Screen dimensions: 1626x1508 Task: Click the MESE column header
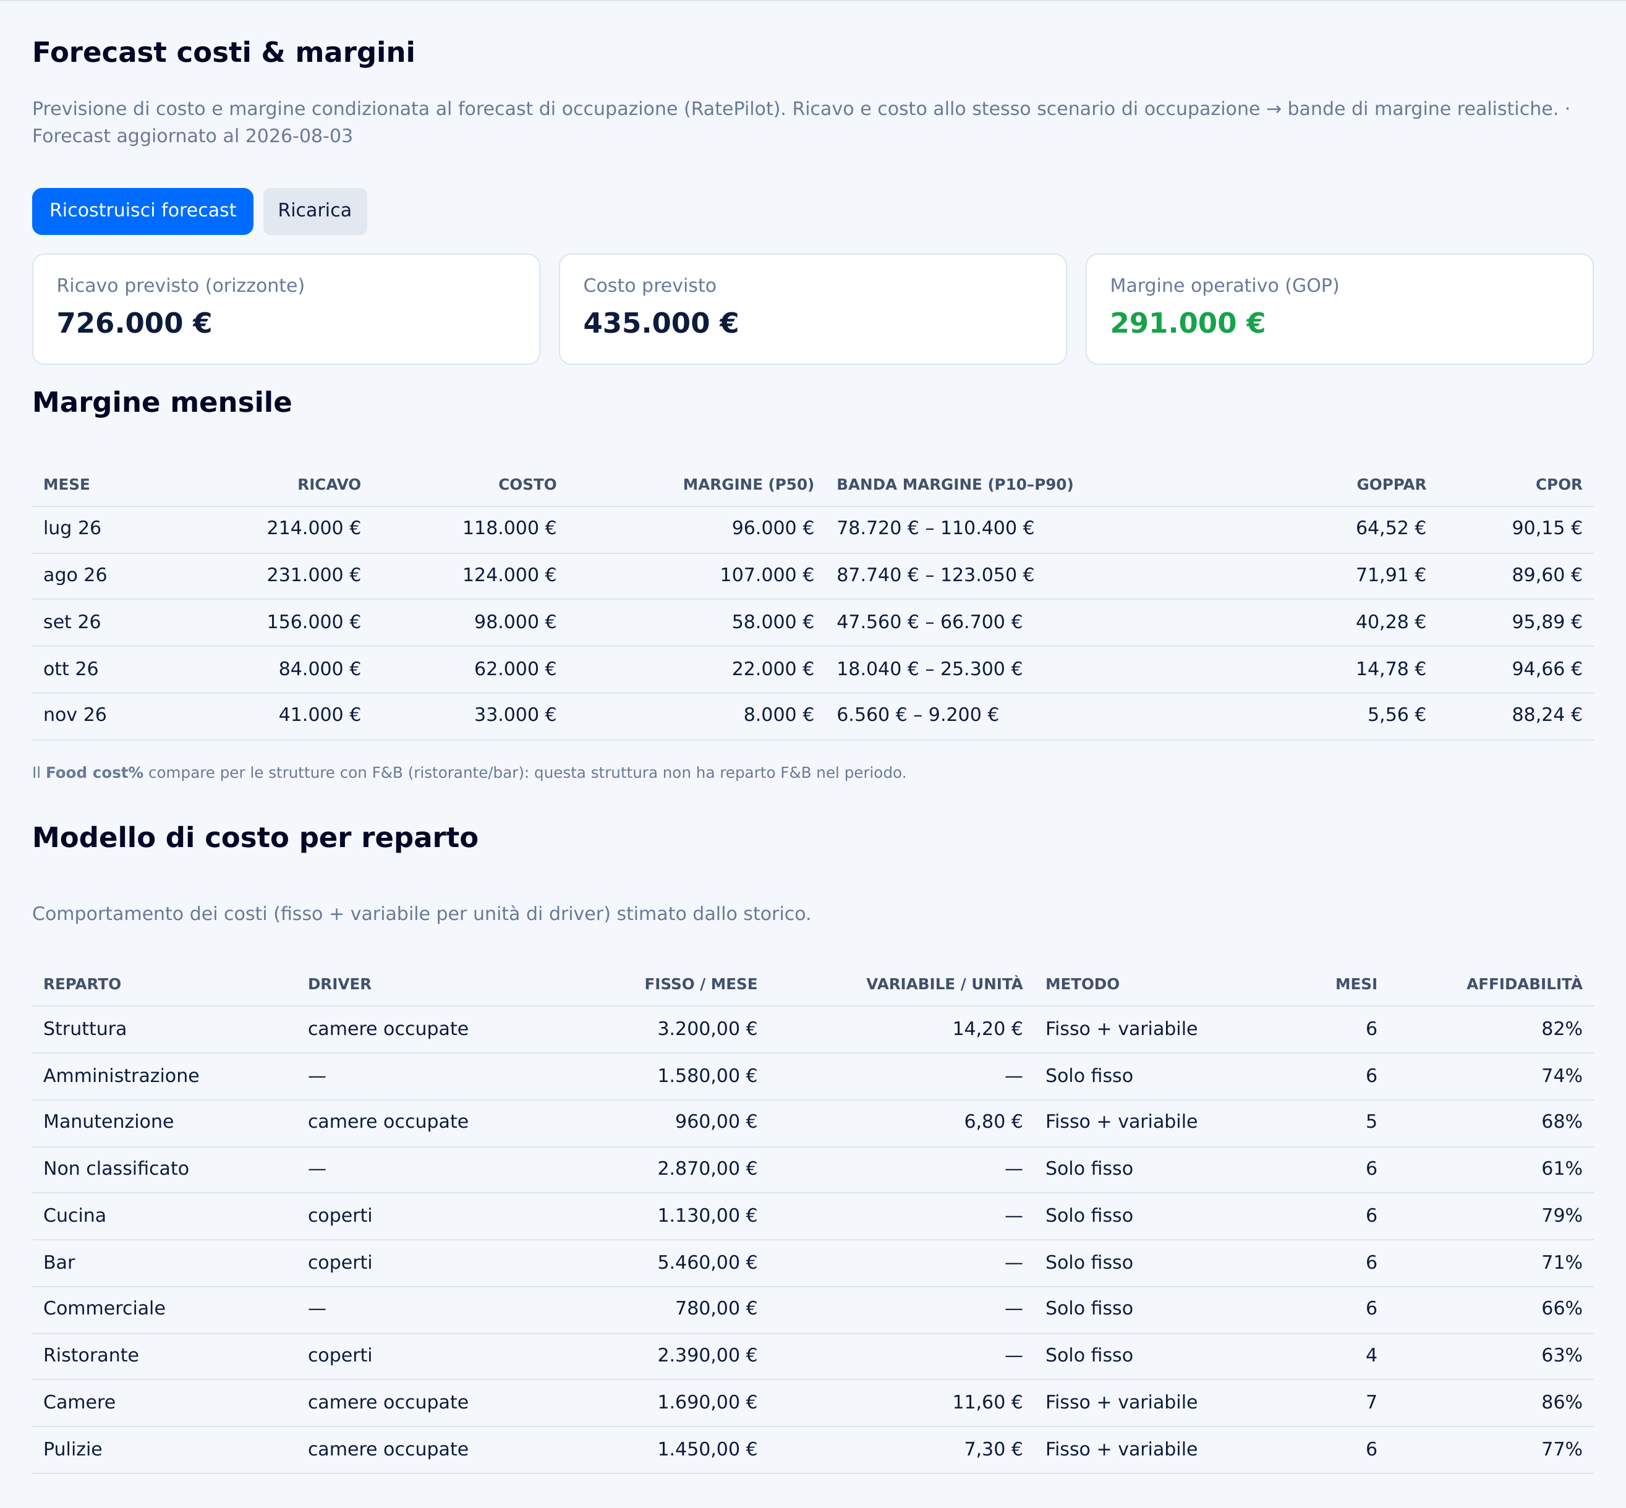pyautogui.click(x=67, y=485)
